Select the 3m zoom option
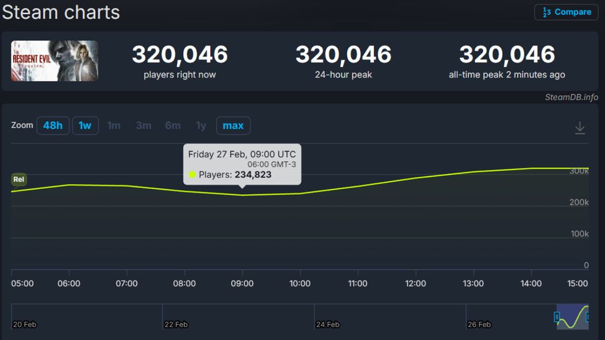This screenshot has height=340, width=605. (x=143, y=126)
